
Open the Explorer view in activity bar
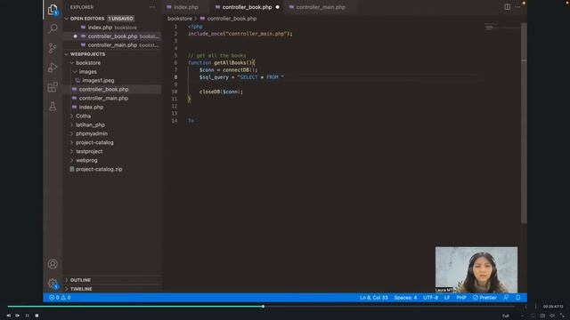click(x=53, y=10)
